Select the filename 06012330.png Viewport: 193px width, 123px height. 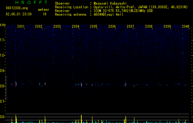pos(17,8)
